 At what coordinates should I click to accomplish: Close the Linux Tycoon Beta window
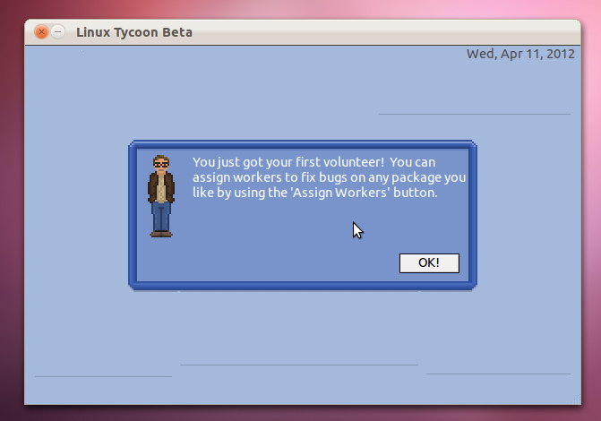click(x=41, y=32)
